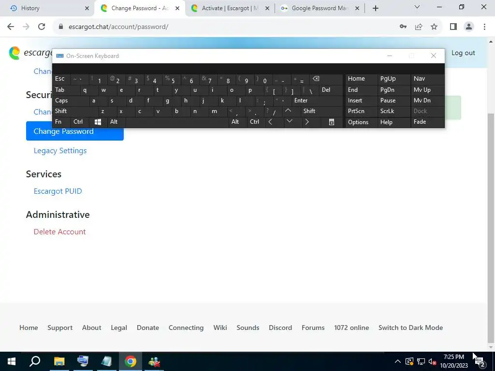Toggle Caps key on On-Screen Keyboard
This screenshot has width=495, height=371.
tap(71, 100)
